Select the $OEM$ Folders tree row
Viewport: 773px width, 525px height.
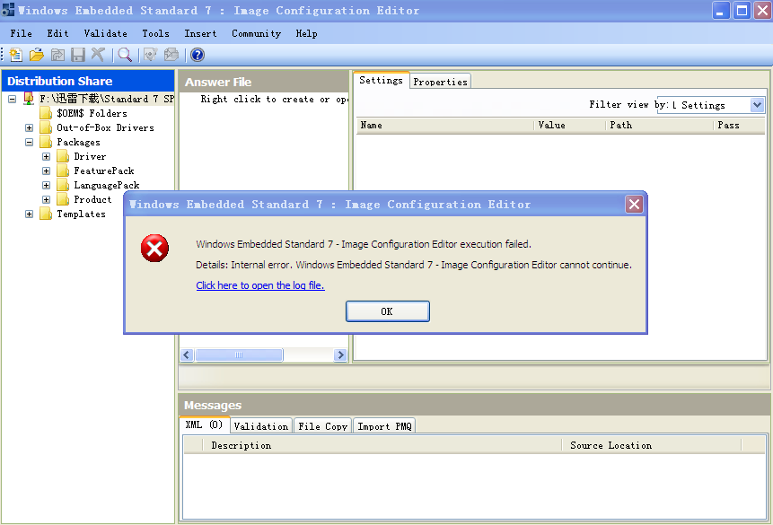92,113
